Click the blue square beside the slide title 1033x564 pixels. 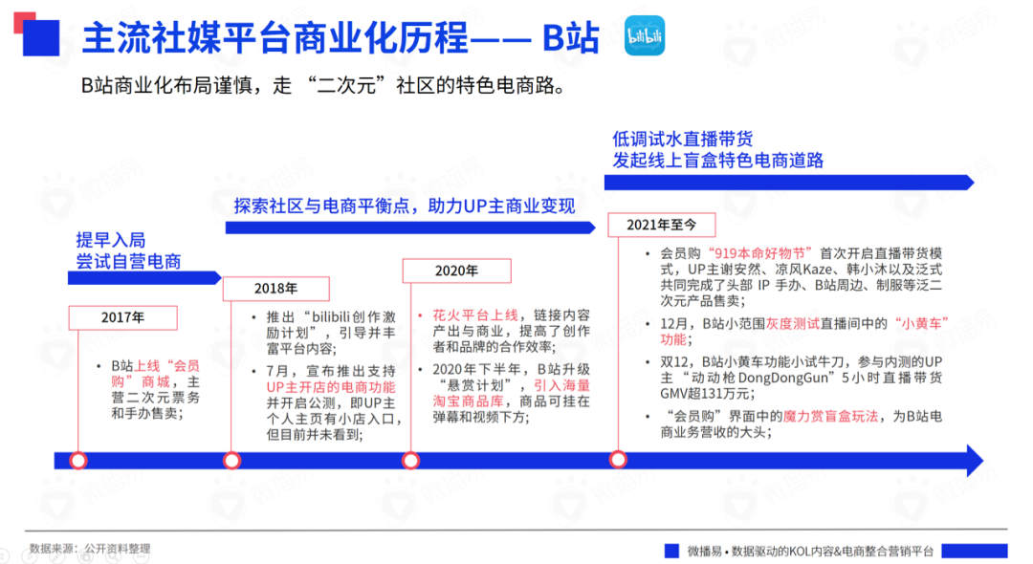tap(41, 36)
